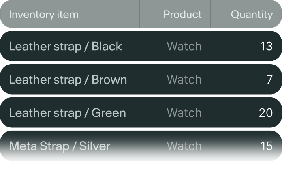282x172 pixels.
Task: Select quantity 15 for Meta Strap / Silver
Action: pos(266,146)
